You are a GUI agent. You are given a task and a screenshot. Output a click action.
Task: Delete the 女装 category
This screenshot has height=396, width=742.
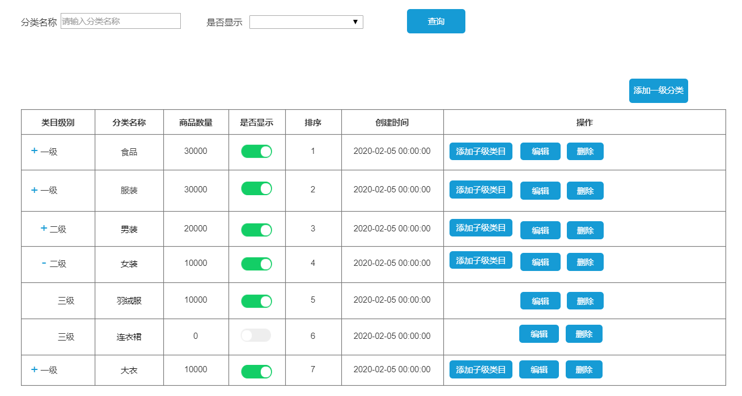[x=585, y=262]
